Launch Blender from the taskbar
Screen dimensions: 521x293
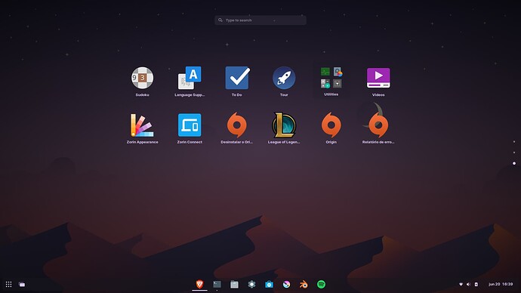(304, 285)
